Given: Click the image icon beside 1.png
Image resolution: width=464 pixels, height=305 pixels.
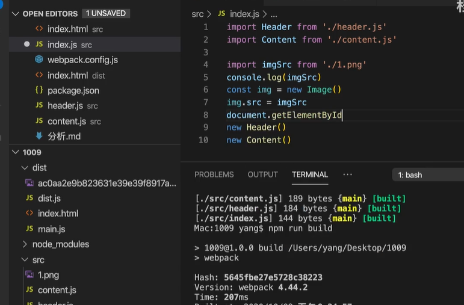Looking at the screenshot, I should tap(29, 274).
